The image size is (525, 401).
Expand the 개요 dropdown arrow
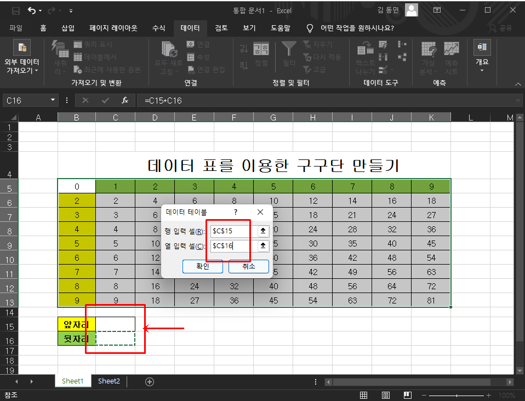pyautogui.click(x=482, y=71)
